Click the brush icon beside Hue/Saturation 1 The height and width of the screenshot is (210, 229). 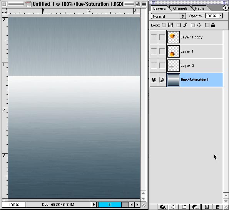pyautogui.click(x=162, y=80)
